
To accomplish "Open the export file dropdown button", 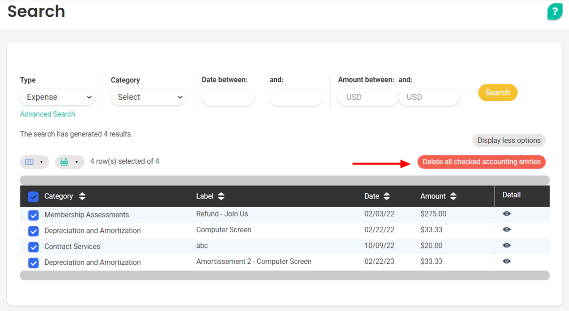I will click(x=70, y=162).
